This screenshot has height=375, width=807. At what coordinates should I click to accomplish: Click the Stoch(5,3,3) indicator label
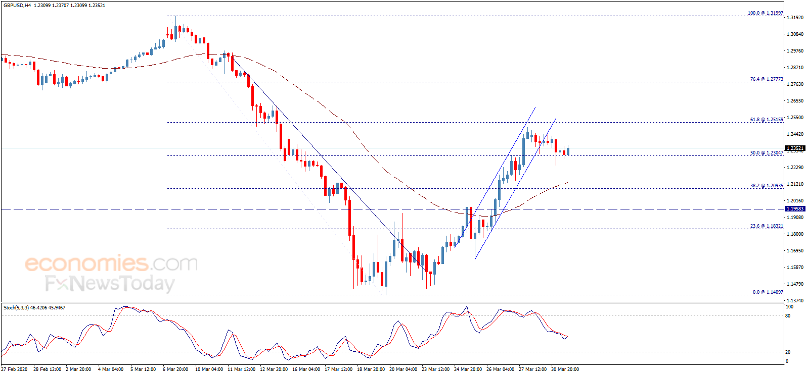(x=34, y=308)
